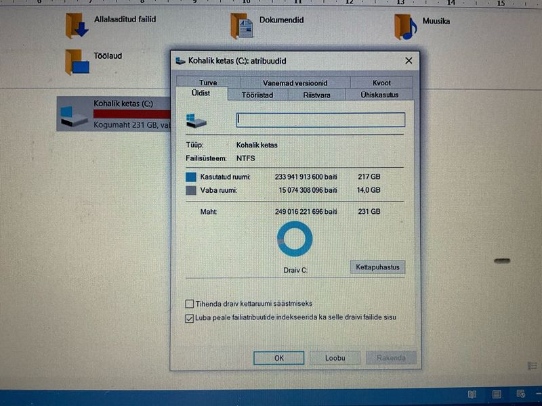Click the blue Kasutatud ruumi color square
This screenshot has width=542, height=406.
tap(191, 177)
